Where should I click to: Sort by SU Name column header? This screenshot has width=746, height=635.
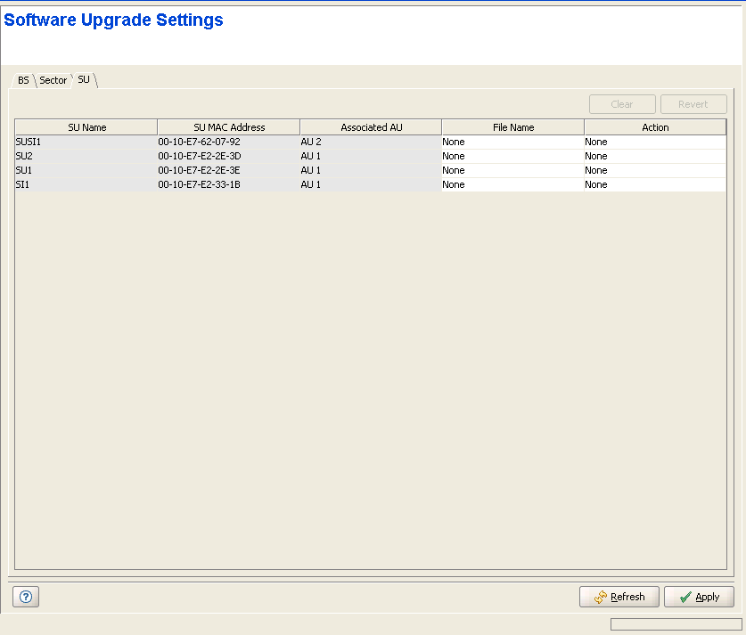(x=86, y=127)
